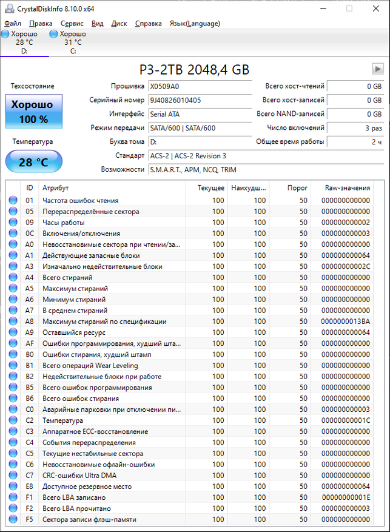The width and height of the screenshot is (390, 532).
Task: Click raw value 00000000001E in LBA записано row
Action: (x=346, y=497)
